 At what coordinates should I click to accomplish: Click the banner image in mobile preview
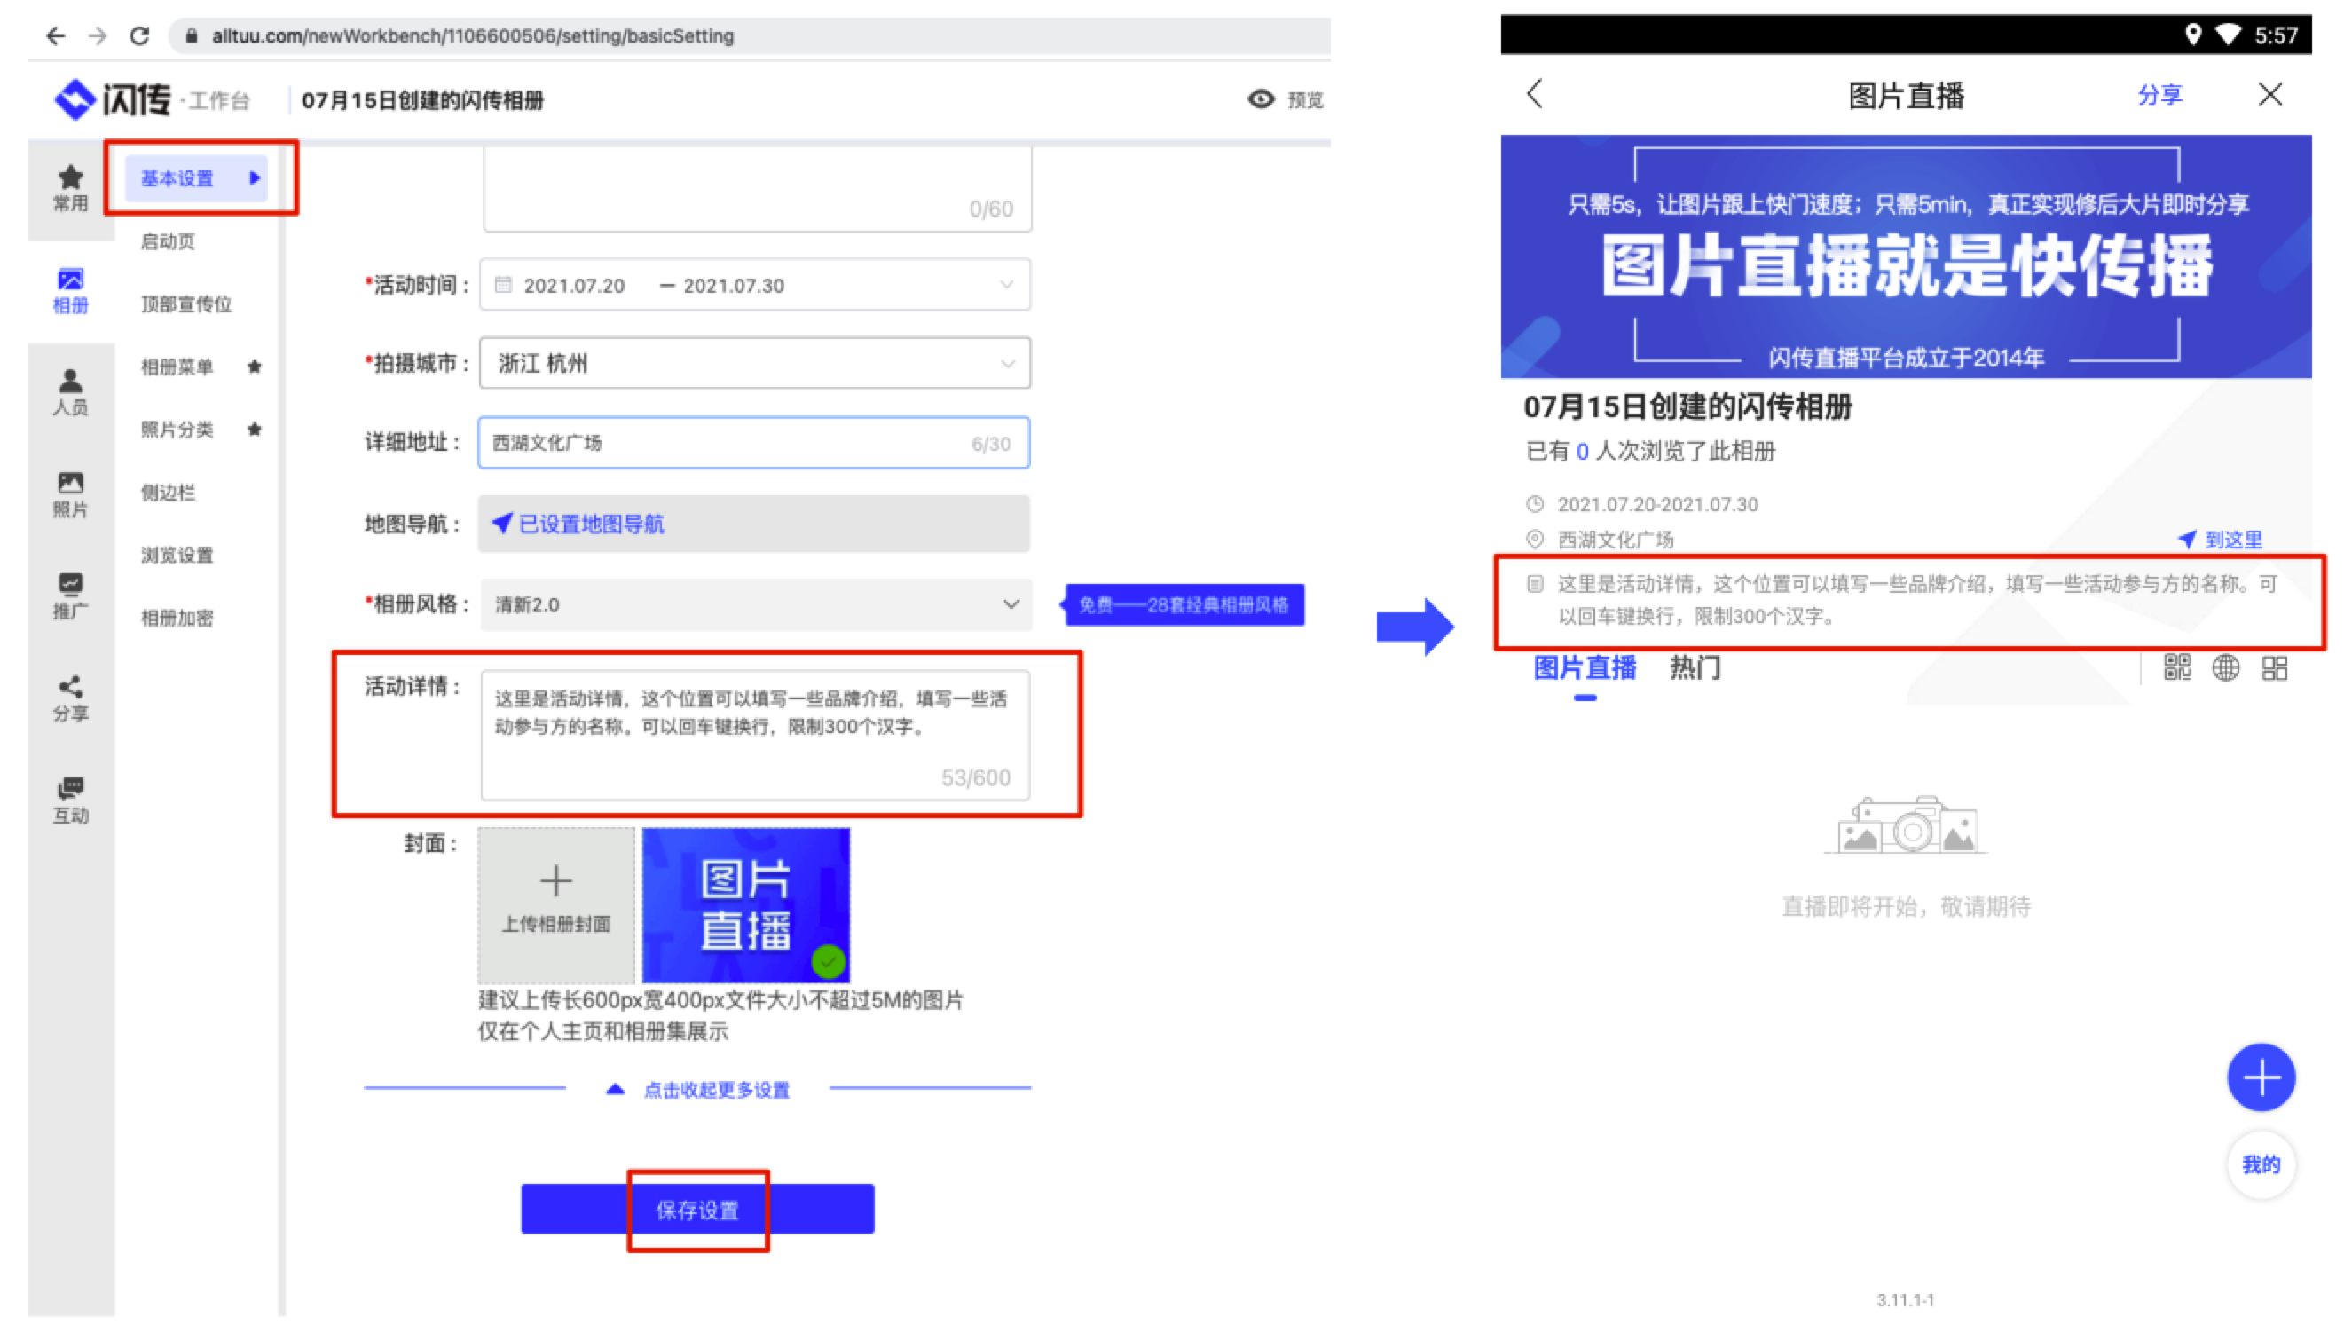[1906, 256]
